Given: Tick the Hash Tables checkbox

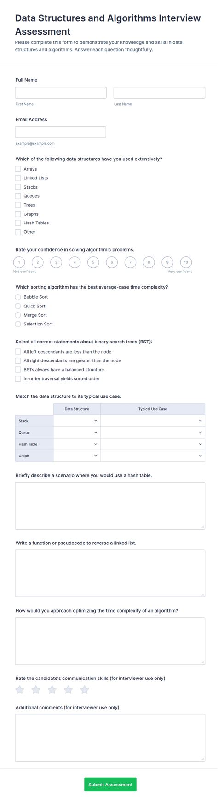Looking at the screenshot, I should click(18, 223).
